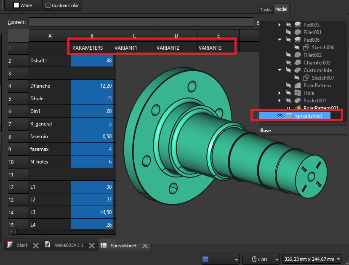Select row 3 header
This screenshot has height=265, width=349.
click(x=18, y=73)
